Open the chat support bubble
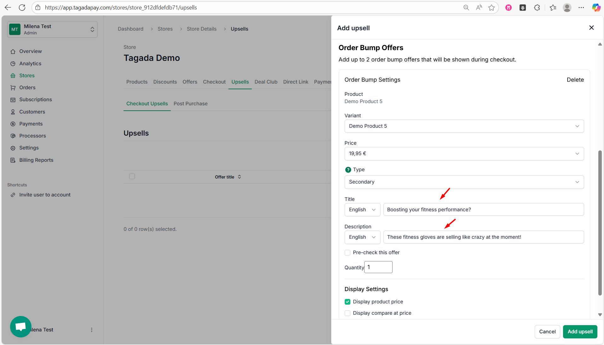604x345 pixels. [21, 327]
